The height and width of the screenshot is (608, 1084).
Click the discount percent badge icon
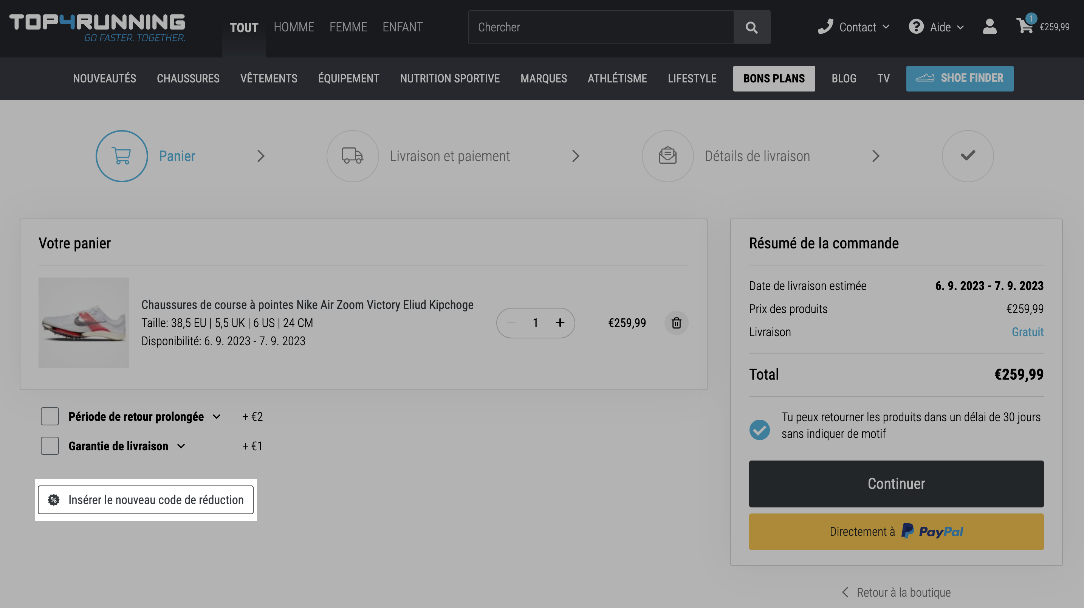(53, 500)
